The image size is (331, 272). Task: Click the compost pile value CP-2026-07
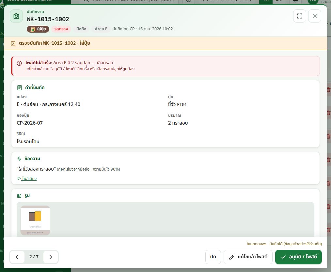point(30,123)
